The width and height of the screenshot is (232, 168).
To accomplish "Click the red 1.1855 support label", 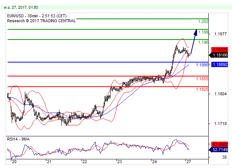I will 202,79.
